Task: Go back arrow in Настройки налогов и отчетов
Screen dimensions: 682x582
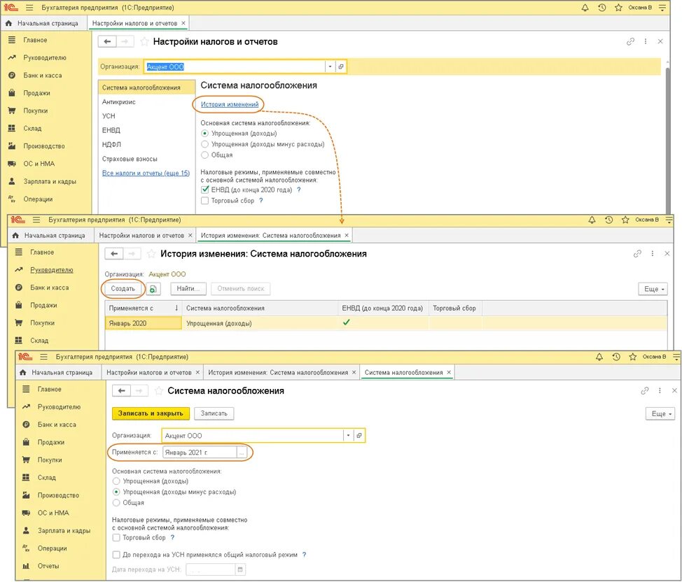Action: [107, 41]
